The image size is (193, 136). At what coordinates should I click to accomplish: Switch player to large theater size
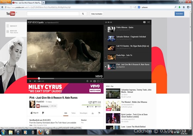point(98,81)
